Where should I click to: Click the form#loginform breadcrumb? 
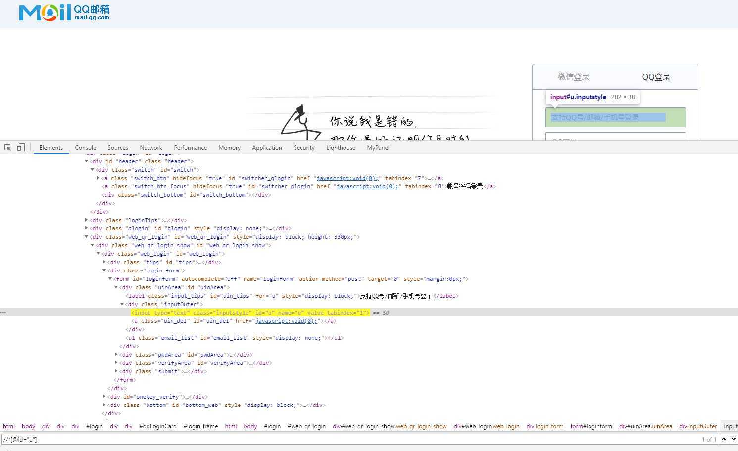pos(591,426)
